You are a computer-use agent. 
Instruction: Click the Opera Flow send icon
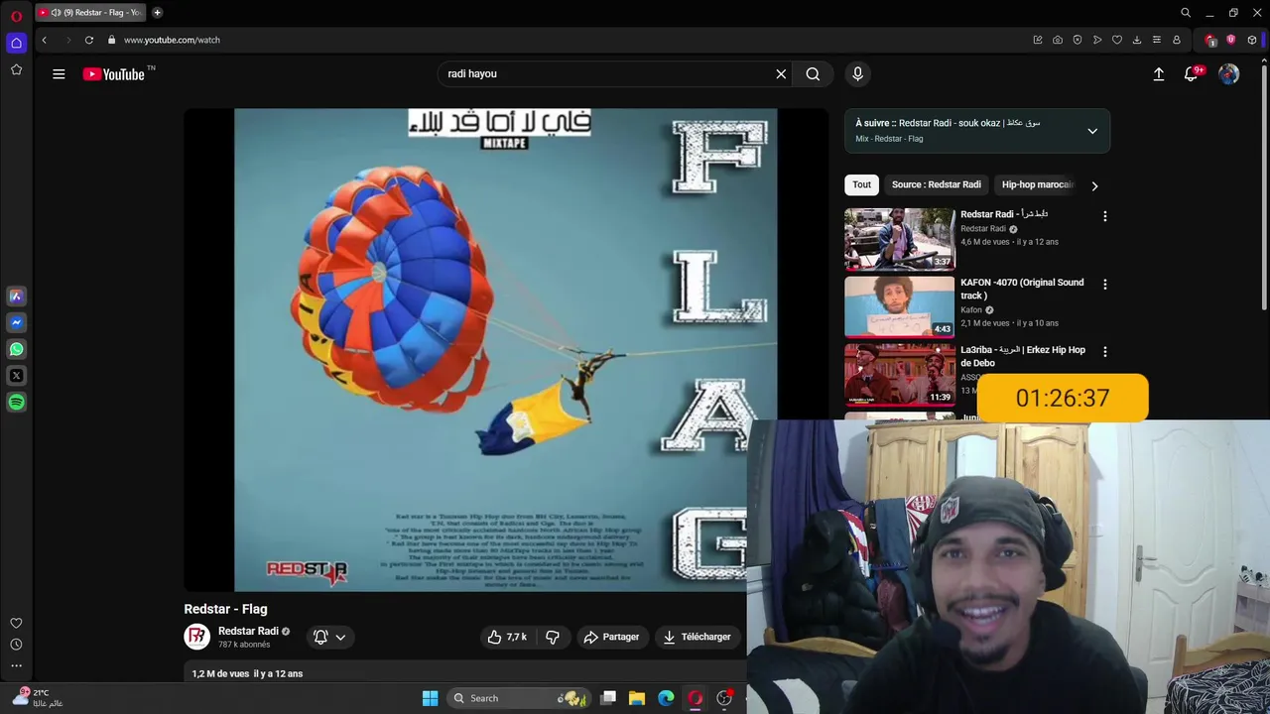(1097, 40)
